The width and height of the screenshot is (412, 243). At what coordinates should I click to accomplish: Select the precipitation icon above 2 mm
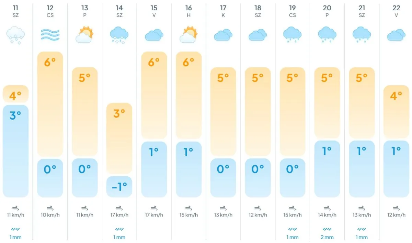(327, 229)
